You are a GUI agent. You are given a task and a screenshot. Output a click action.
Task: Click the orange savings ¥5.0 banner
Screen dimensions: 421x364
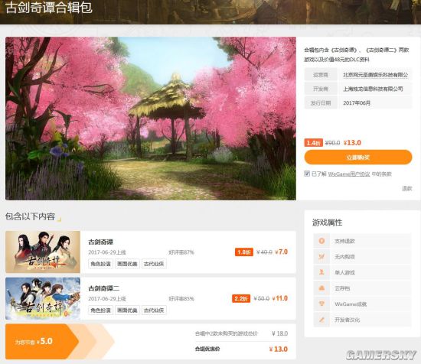coord(41,342)
